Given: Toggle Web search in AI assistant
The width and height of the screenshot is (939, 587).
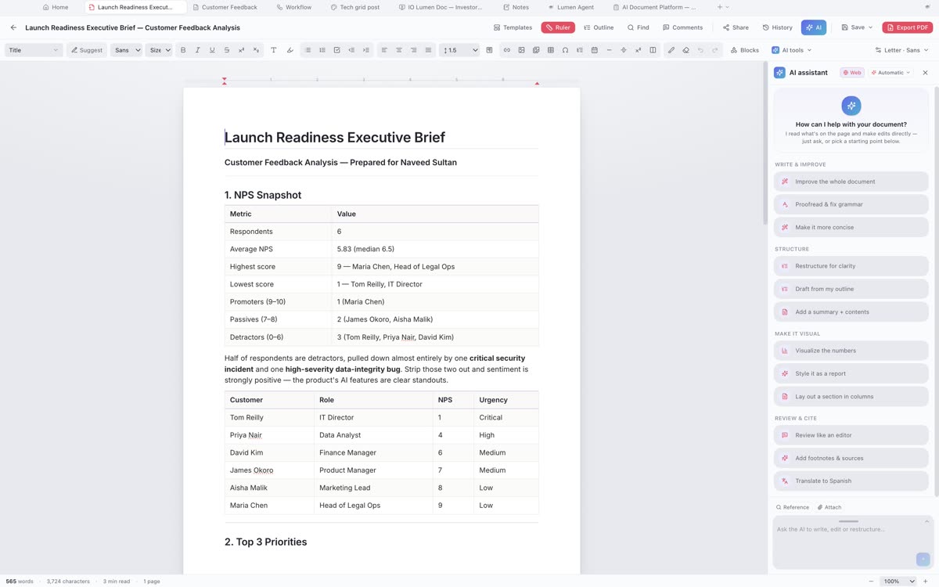Looking at the screenshot, I should point(852,73).
